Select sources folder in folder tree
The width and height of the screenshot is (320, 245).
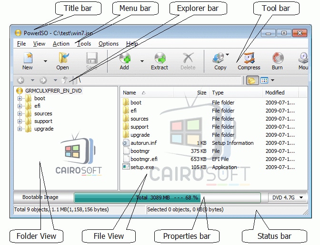(x=43, y=113)
